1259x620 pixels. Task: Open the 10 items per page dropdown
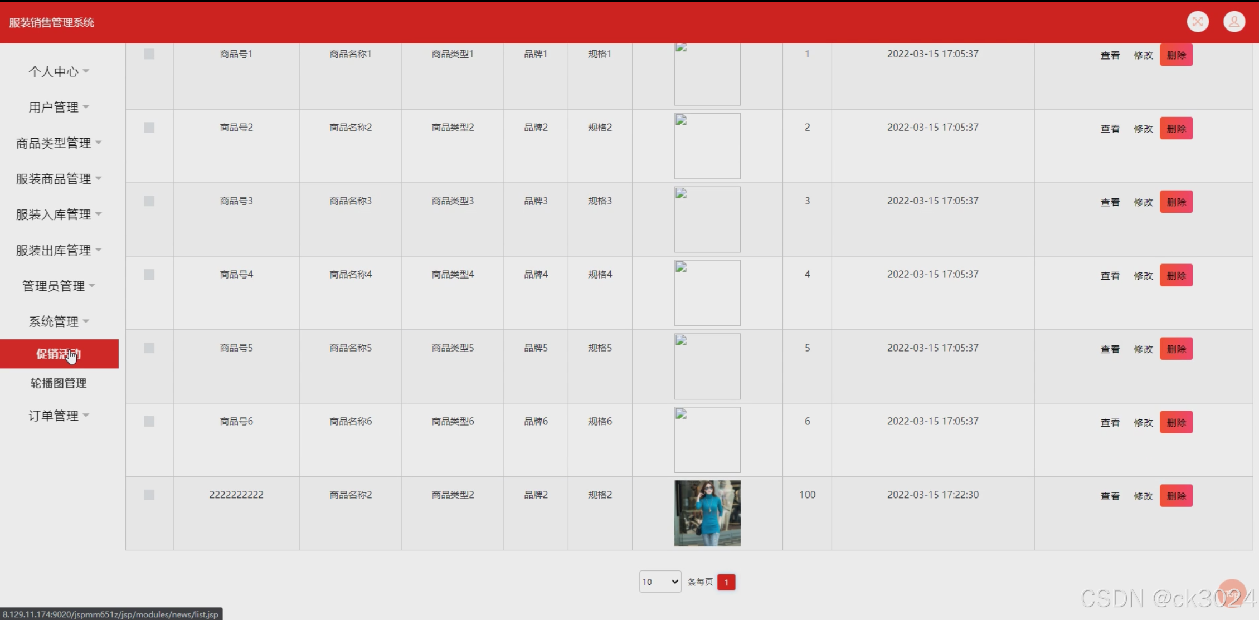[x=660, y=582]
